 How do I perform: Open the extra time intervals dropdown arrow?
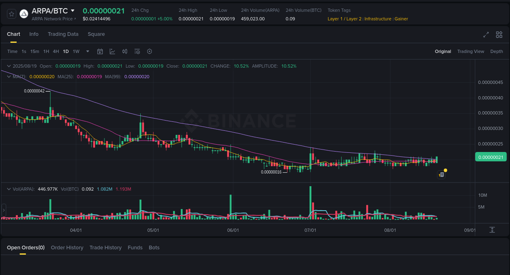[x=87, y=51]
